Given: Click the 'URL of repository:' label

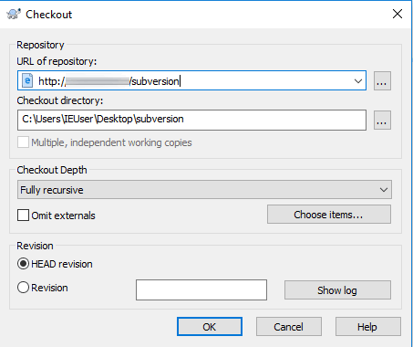Looking at the screenshot, I should click(x=57, y=61).
